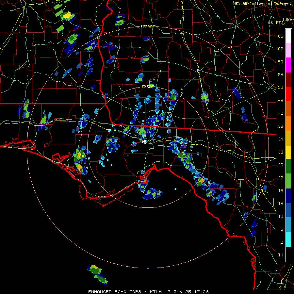Click the "50 NMI" range ring label
Screen dimensions: 294x294
(148, 87)
